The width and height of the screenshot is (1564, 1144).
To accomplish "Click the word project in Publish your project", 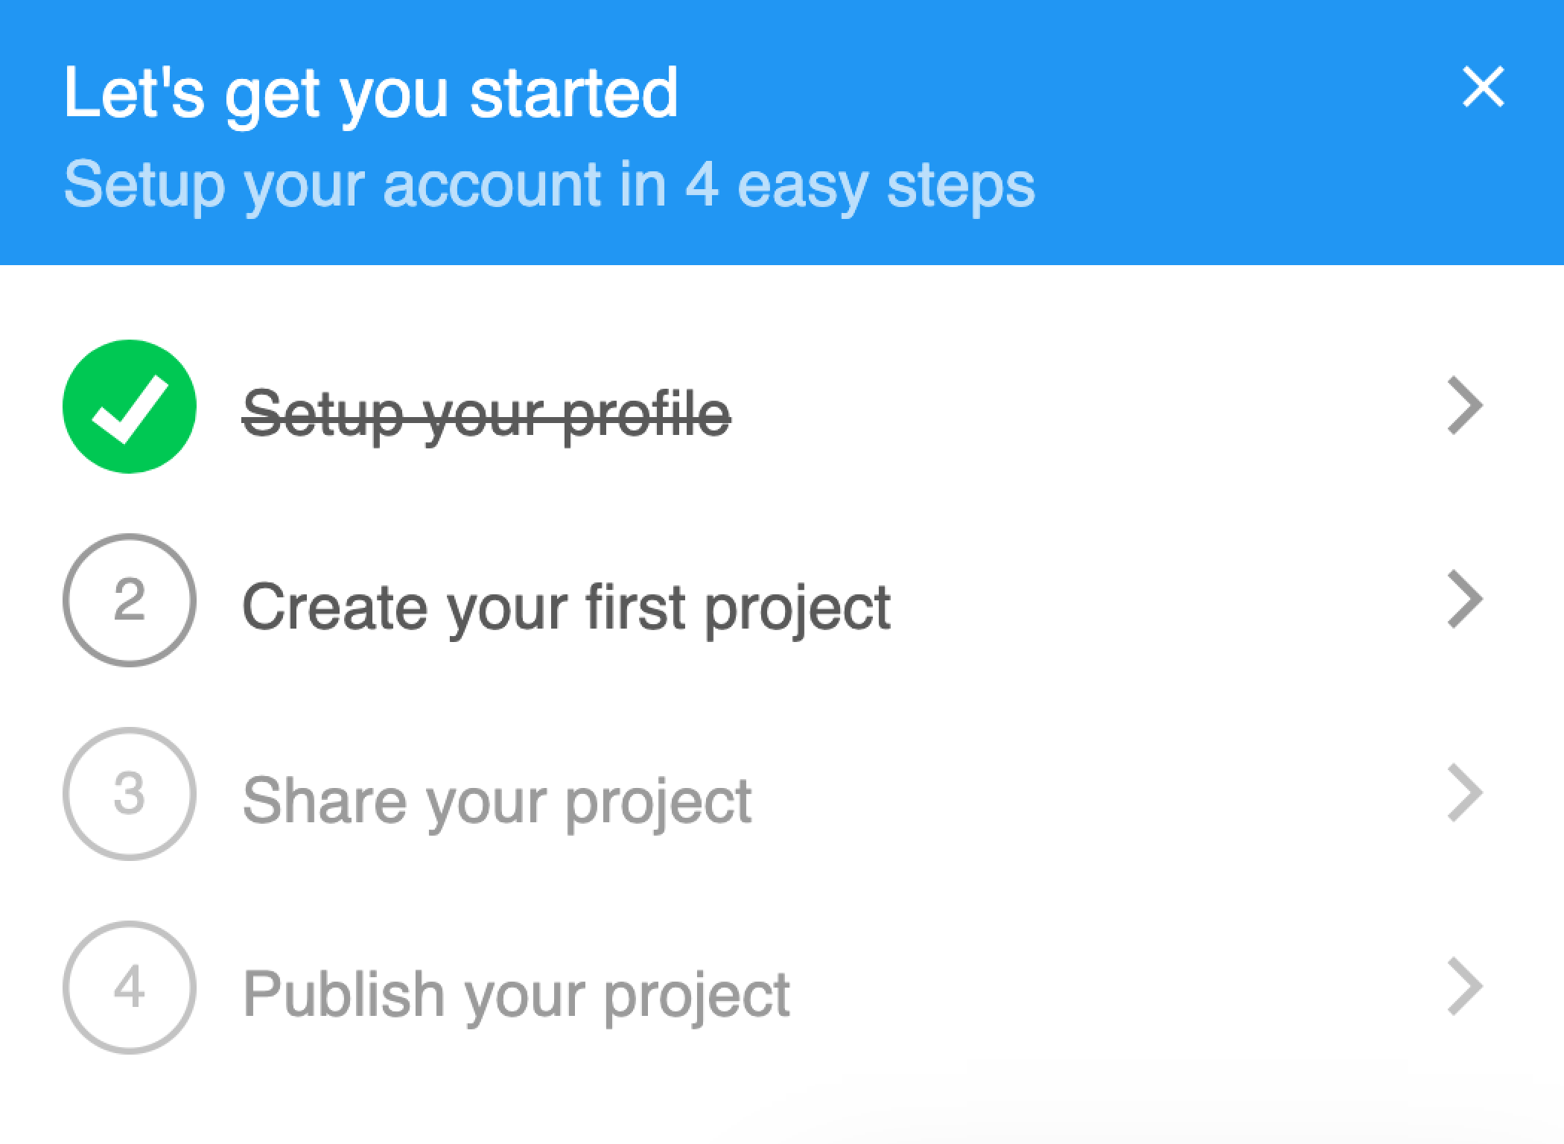I will 697,998.
